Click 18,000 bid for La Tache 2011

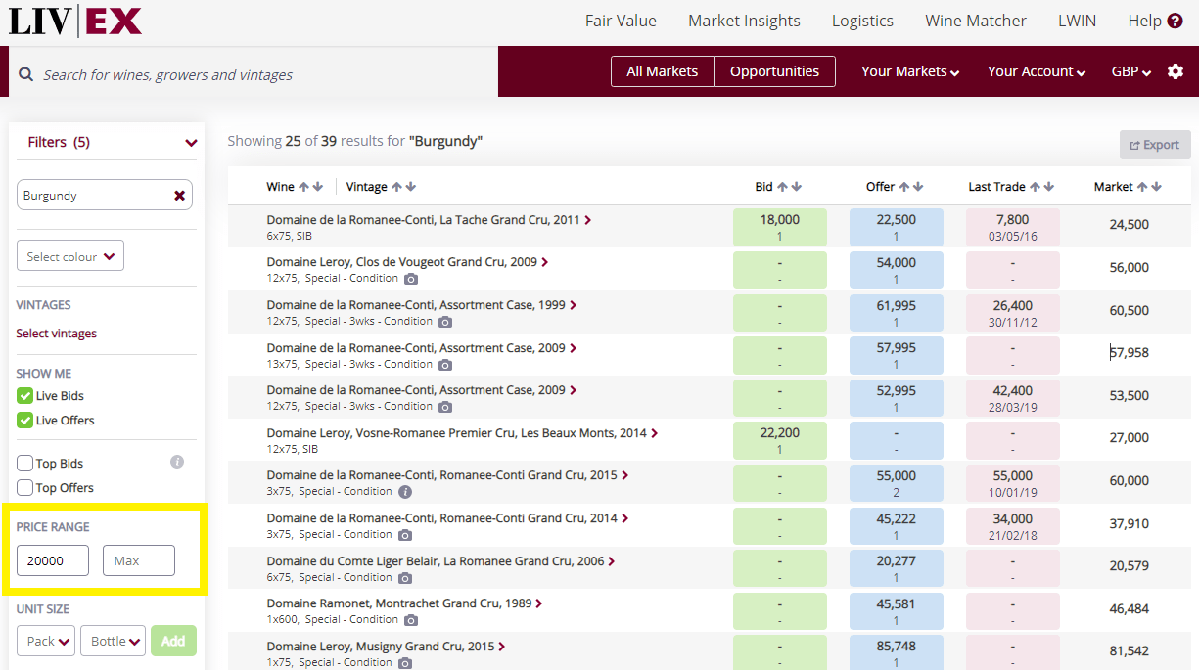pos(780,227)
